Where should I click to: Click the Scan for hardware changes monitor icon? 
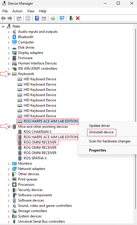62,18
